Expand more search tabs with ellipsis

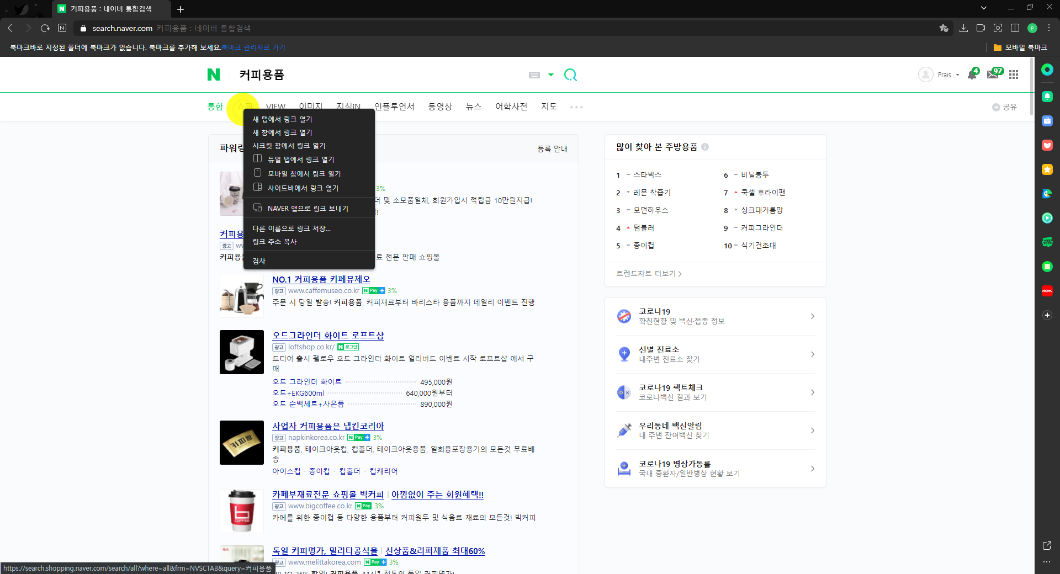point(576,107)
